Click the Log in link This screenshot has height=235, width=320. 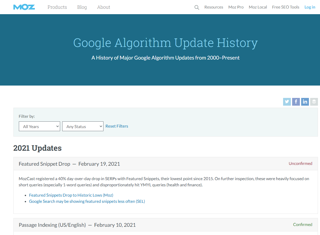pos(310,7)
